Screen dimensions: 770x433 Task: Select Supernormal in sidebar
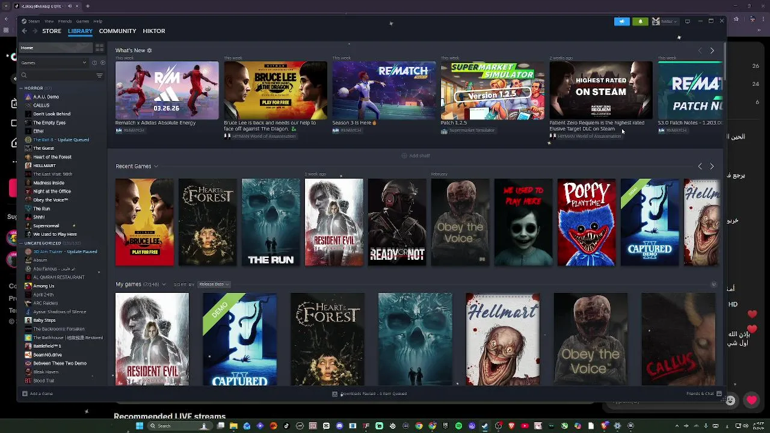click(46, 226)
